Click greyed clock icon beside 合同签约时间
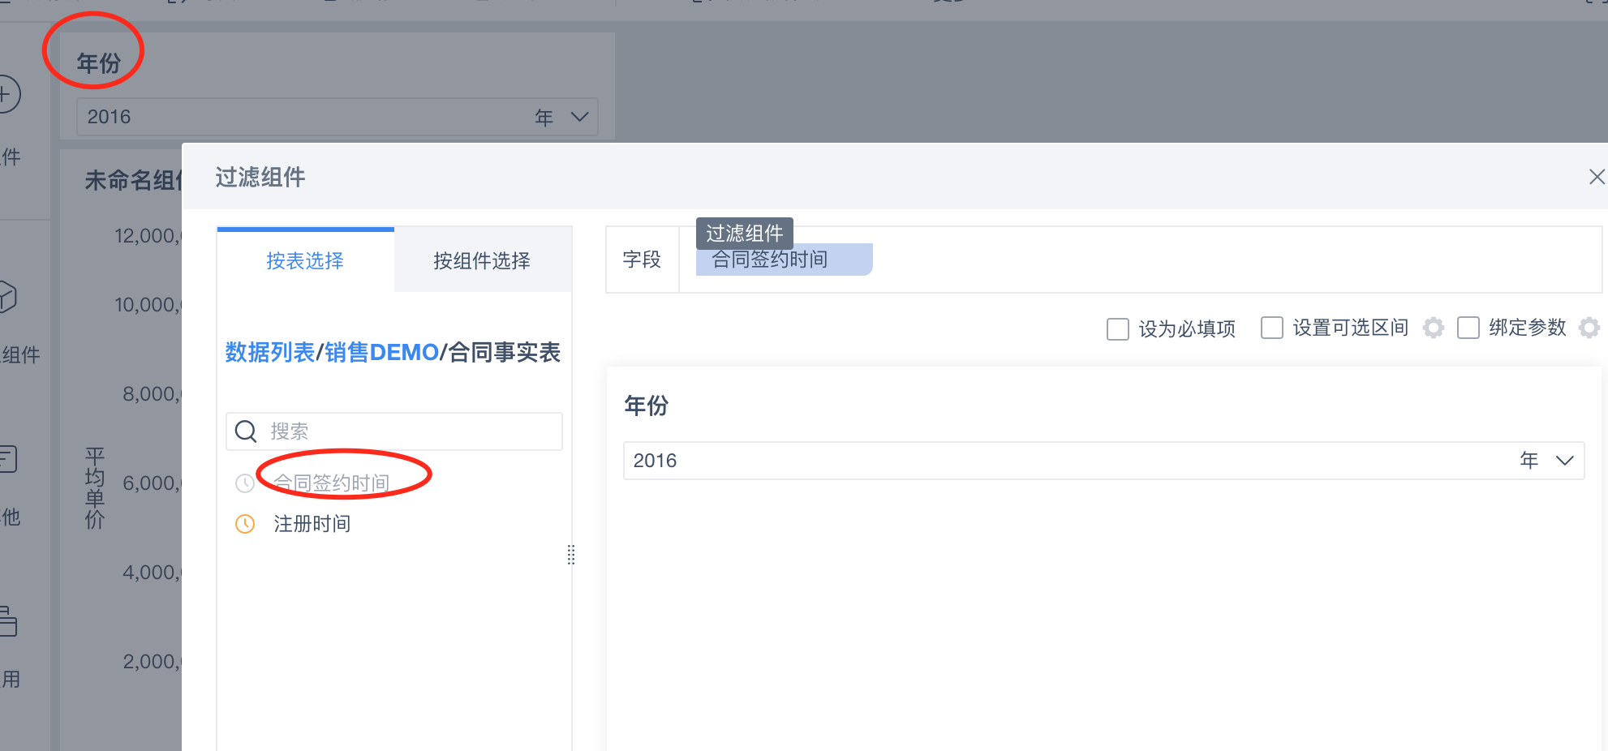This screenshot has height=751, width=1608. pyautogui.click(x=245, y=483)
